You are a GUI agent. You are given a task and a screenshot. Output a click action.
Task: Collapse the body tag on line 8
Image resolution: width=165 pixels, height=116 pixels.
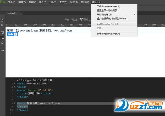15,103
